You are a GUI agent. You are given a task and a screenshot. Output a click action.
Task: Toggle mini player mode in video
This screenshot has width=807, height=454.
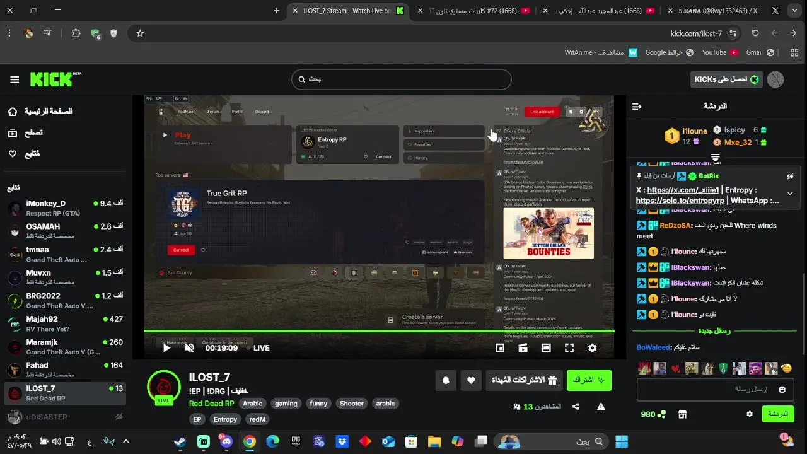[500, 347]
